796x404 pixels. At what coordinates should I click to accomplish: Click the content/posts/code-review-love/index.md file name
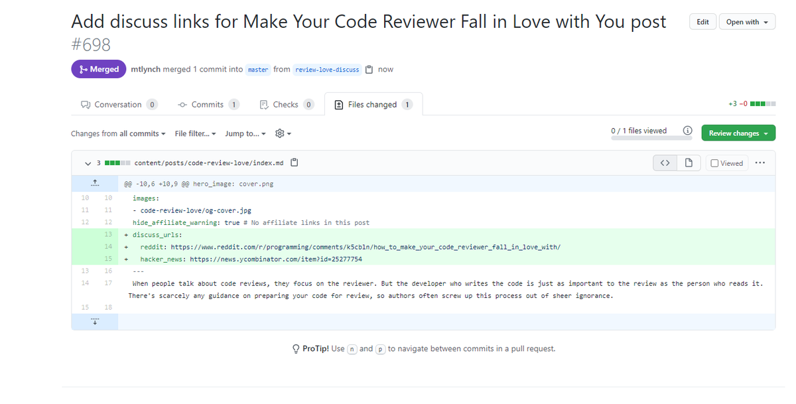pos(209,163)
